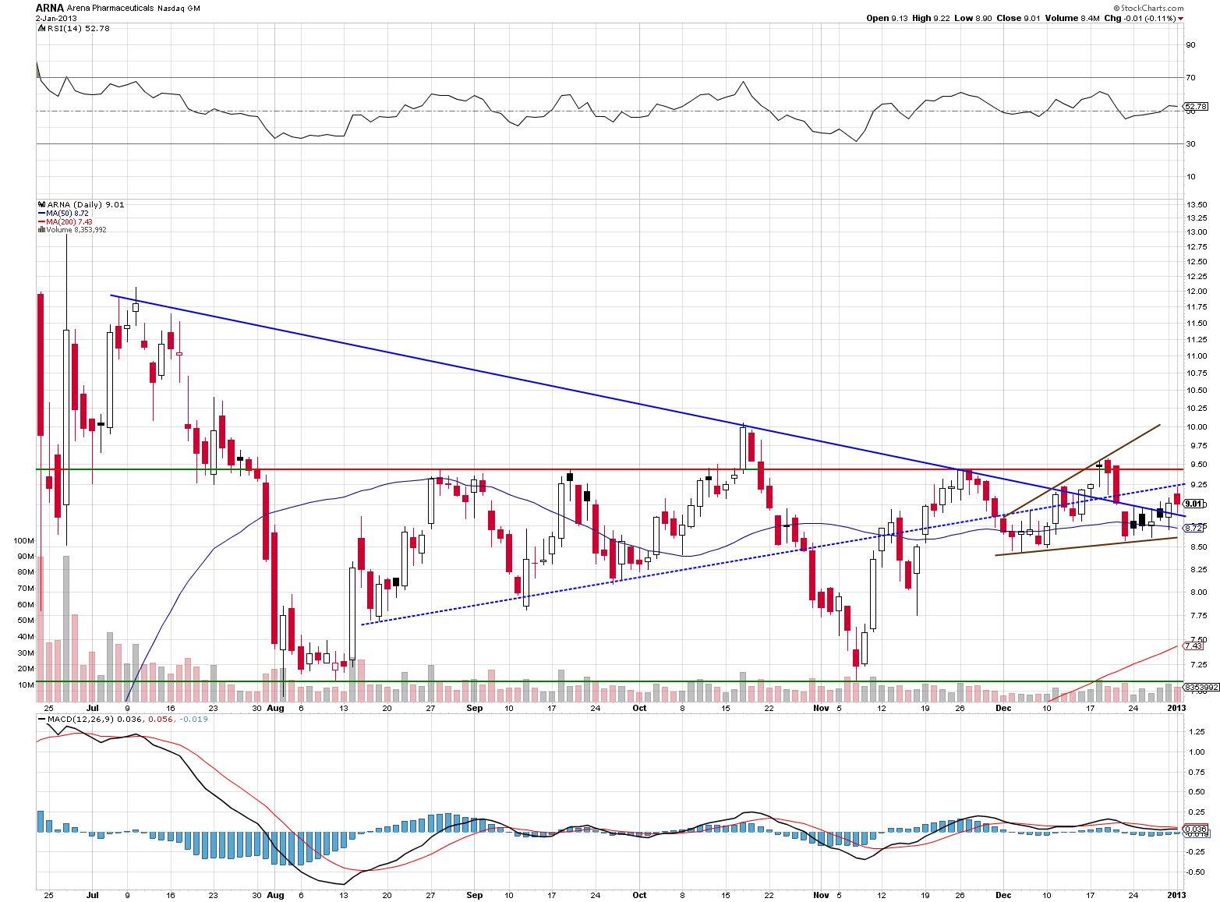Click the Jul label below the volume bars
Image resolution: width=1220 pixels, height=902 pixels.
[93, 708]
